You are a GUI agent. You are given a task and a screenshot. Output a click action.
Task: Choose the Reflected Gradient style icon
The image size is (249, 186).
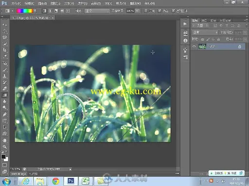62,11
